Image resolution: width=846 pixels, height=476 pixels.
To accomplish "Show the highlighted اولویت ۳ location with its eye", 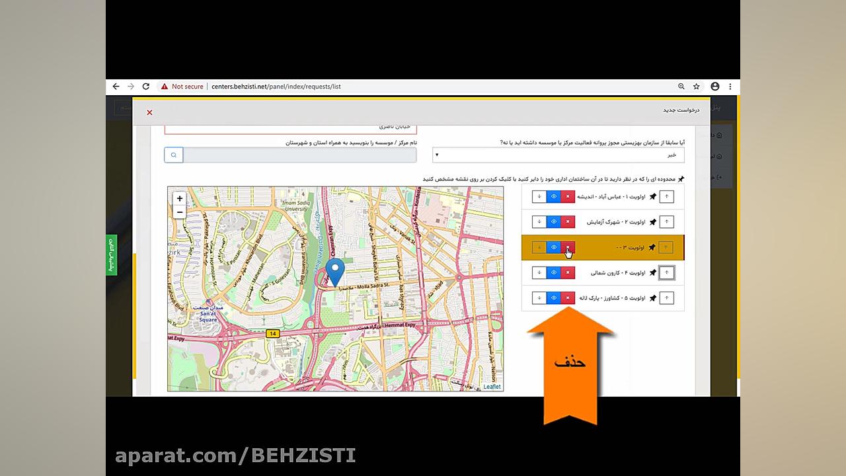I will 554,247.
